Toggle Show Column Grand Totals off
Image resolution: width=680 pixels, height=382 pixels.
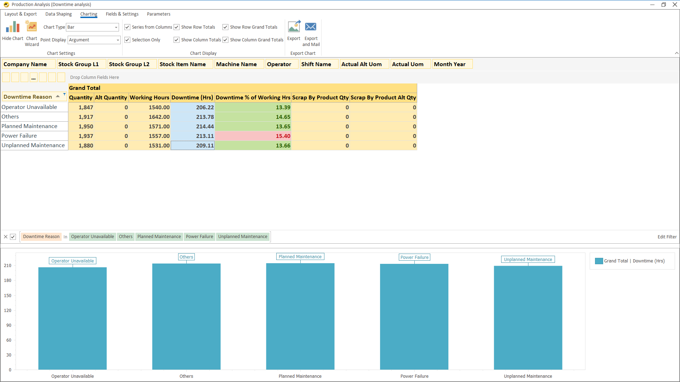(x=225, y=40)
